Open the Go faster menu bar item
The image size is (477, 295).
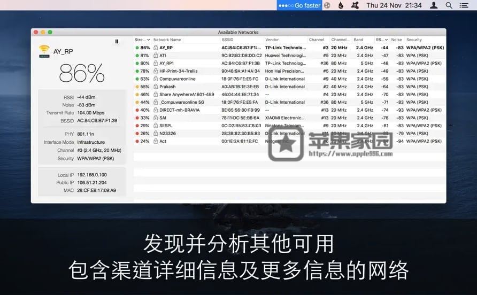299,5
